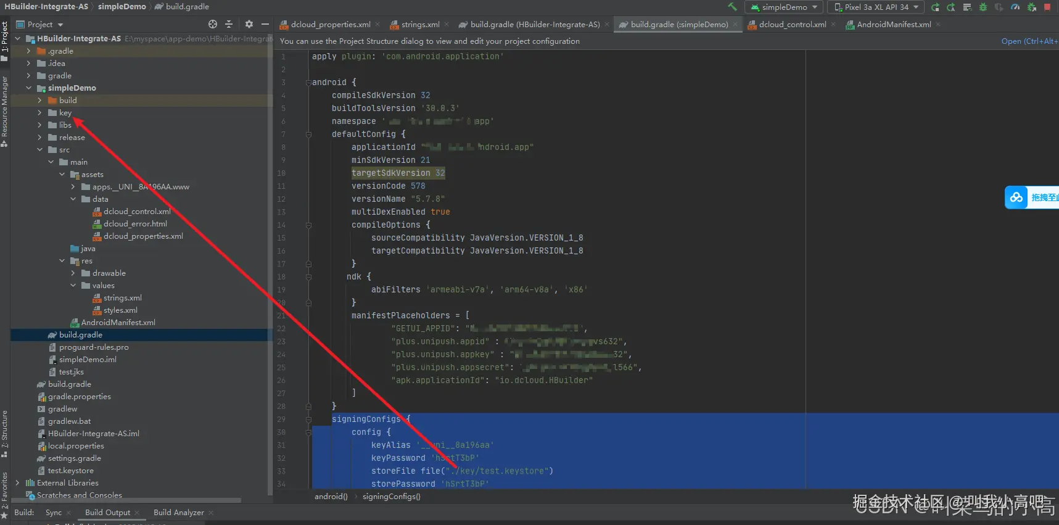
Task: Open the Pixel 3a XL API 34 device dropdown
Action: tap(876, 7)
